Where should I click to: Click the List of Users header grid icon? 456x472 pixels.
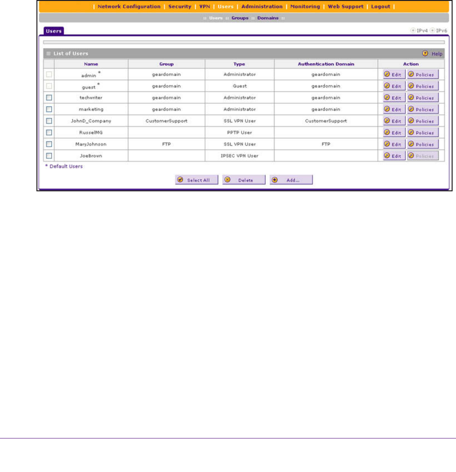[x=49, y=53]
